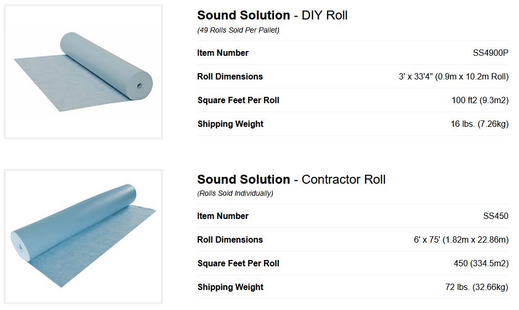Select the Sound Solution - DIY Roll heading
519x310 pixels.
272,15
